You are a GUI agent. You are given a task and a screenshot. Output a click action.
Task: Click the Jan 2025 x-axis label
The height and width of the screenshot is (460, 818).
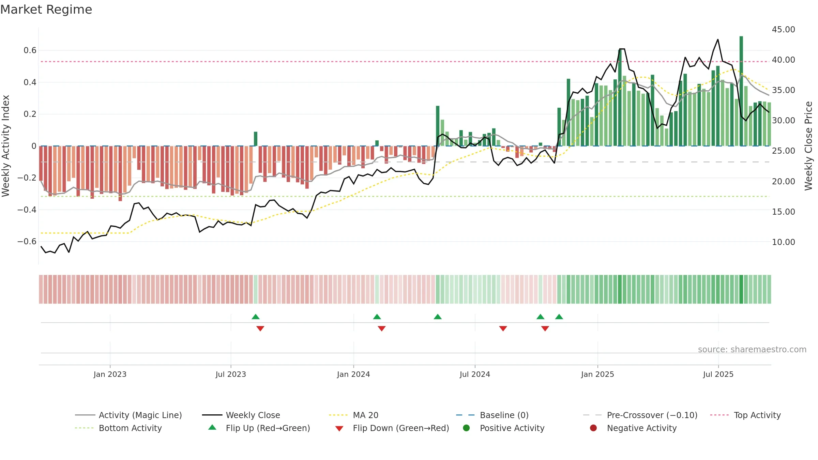[x=597, y=374]
